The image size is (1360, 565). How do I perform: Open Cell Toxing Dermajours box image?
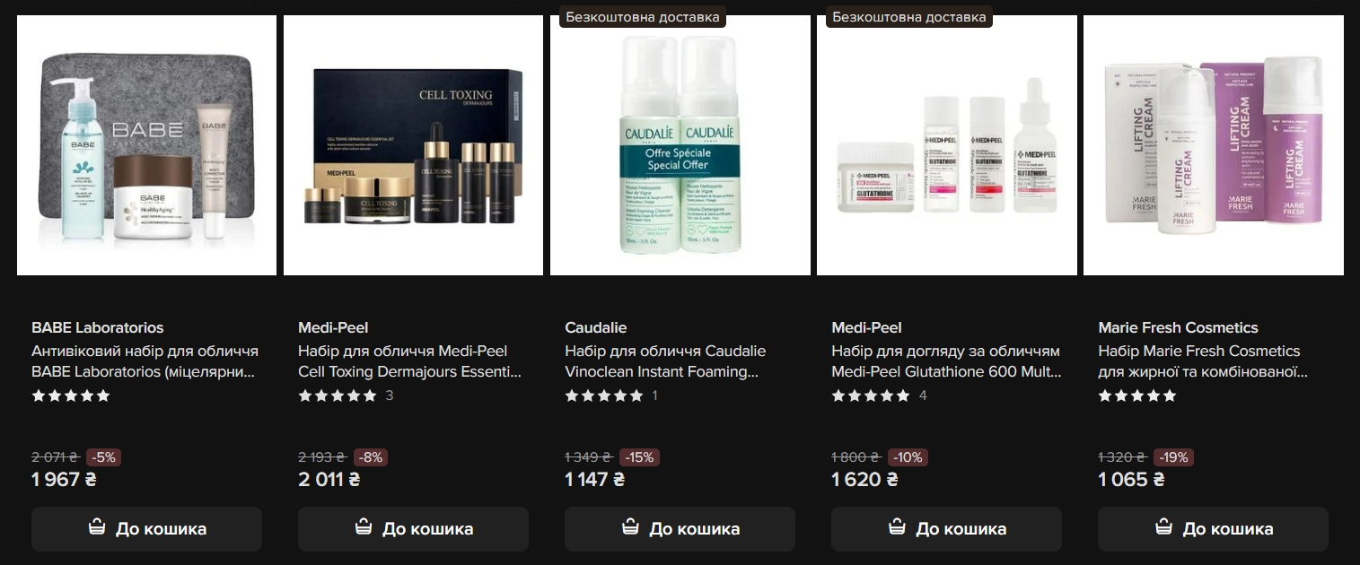click(x=413, y=145)
